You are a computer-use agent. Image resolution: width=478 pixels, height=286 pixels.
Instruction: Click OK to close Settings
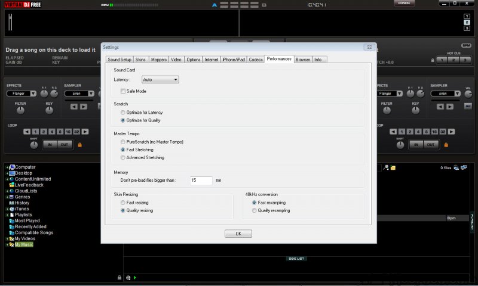238,234
